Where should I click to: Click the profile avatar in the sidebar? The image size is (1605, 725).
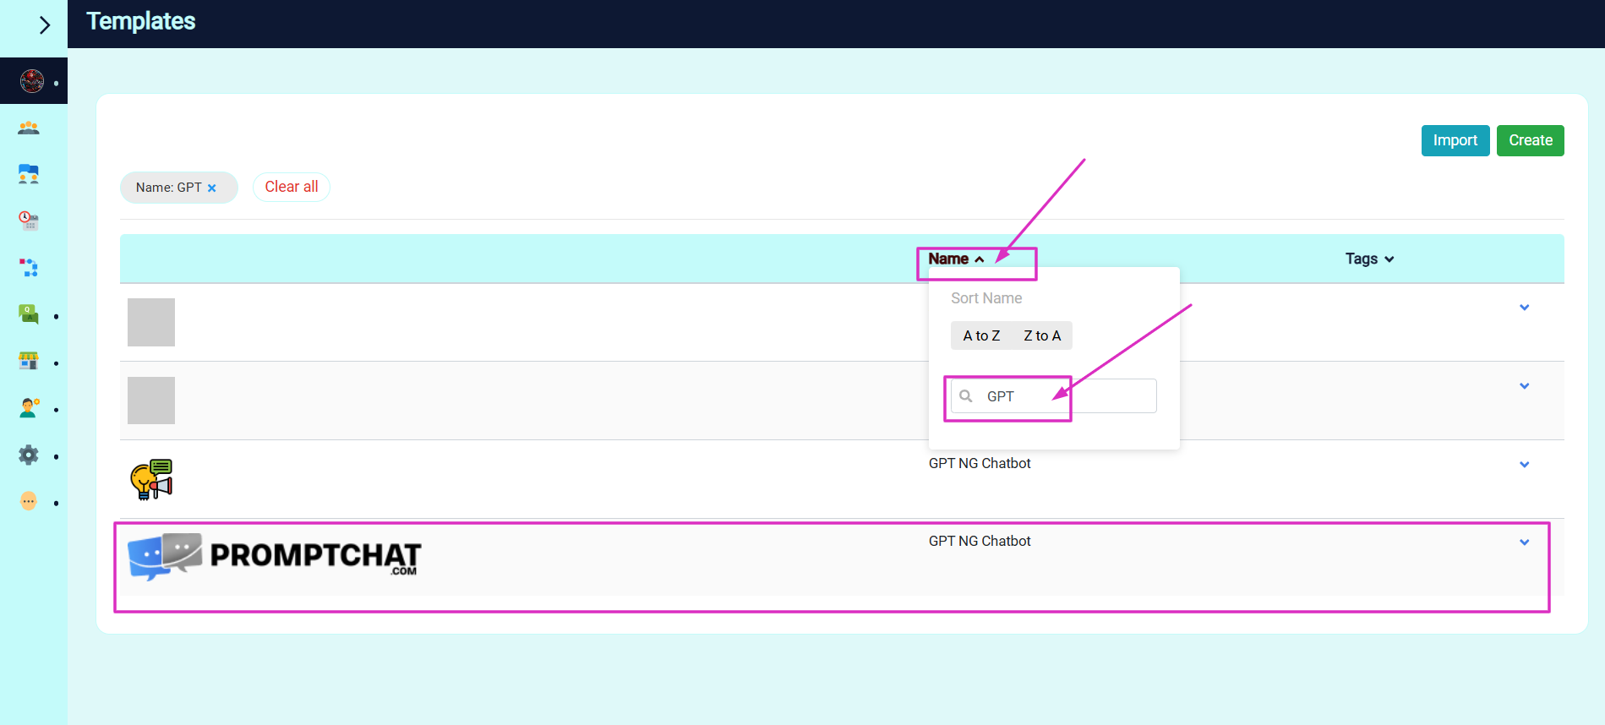click(x=32, y=81)
